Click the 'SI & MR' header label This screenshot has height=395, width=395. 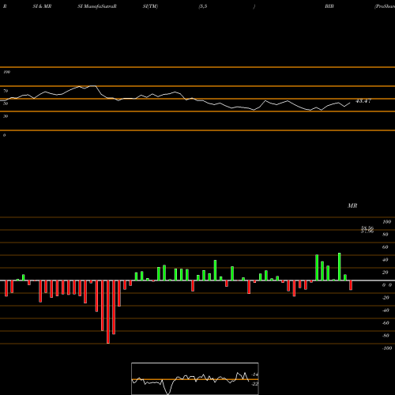coord(42,6)
